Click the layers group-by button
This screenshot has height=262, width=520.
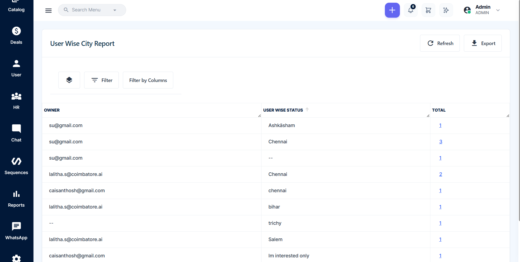pyautogui.click(x=69, y=80)
